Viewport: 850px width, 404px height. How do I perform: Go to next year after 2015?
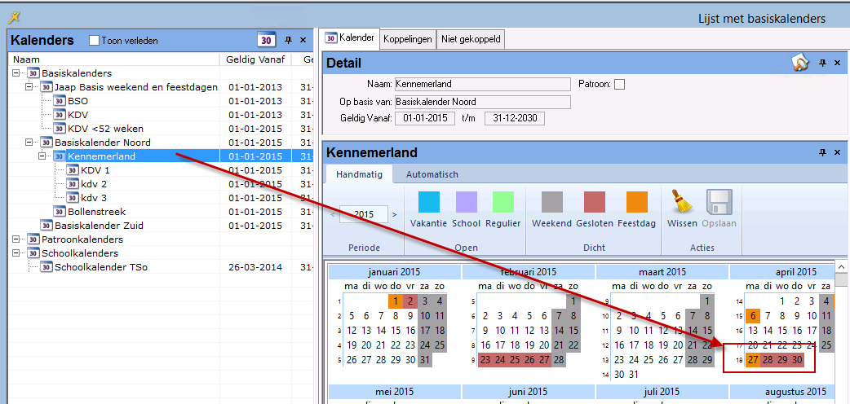pos(395,215)
